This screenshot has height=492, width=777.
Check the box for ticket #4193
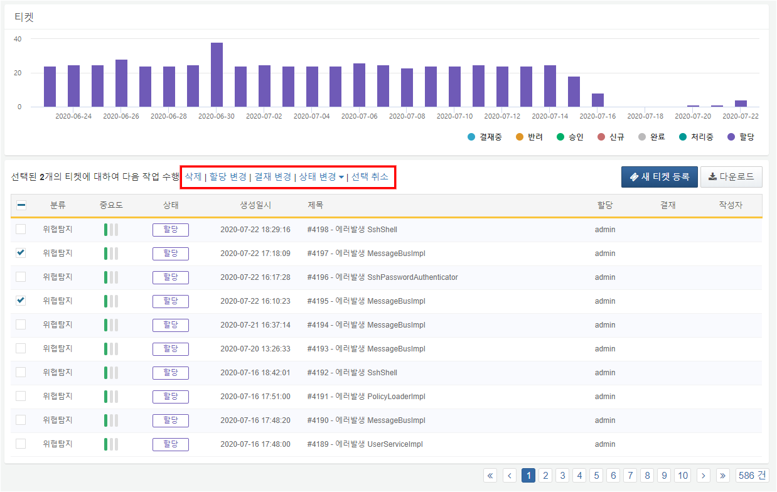click(x=21, y=348)
